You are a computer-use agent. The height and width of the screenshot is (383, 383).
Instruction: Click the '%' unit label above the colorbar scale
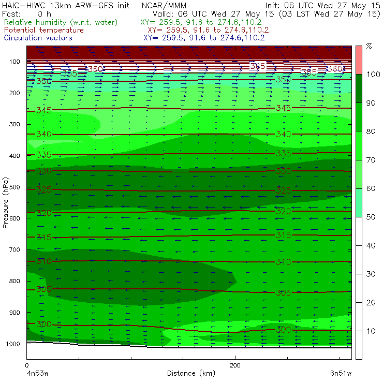tap(369, 46)
